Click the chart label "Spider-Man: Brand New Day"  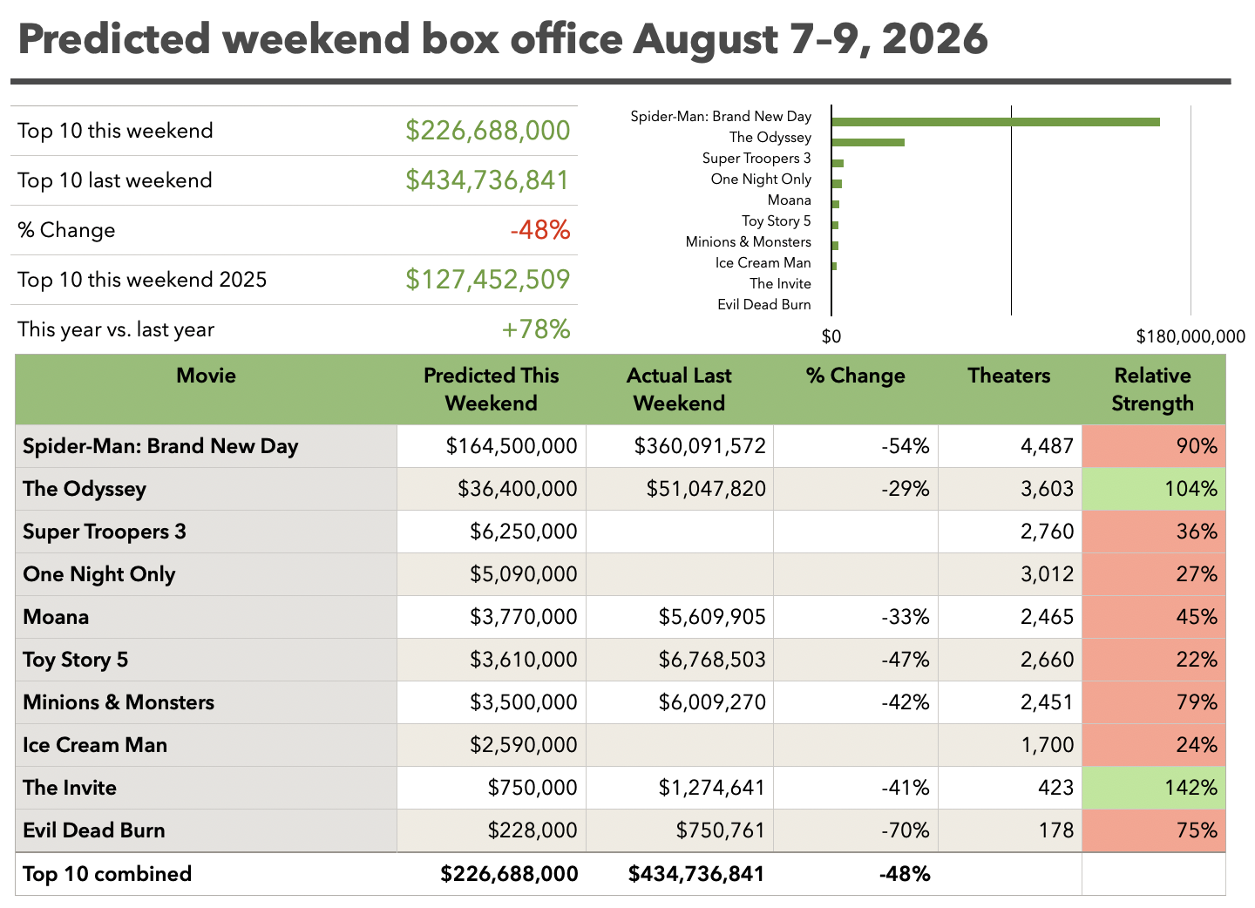721,116
